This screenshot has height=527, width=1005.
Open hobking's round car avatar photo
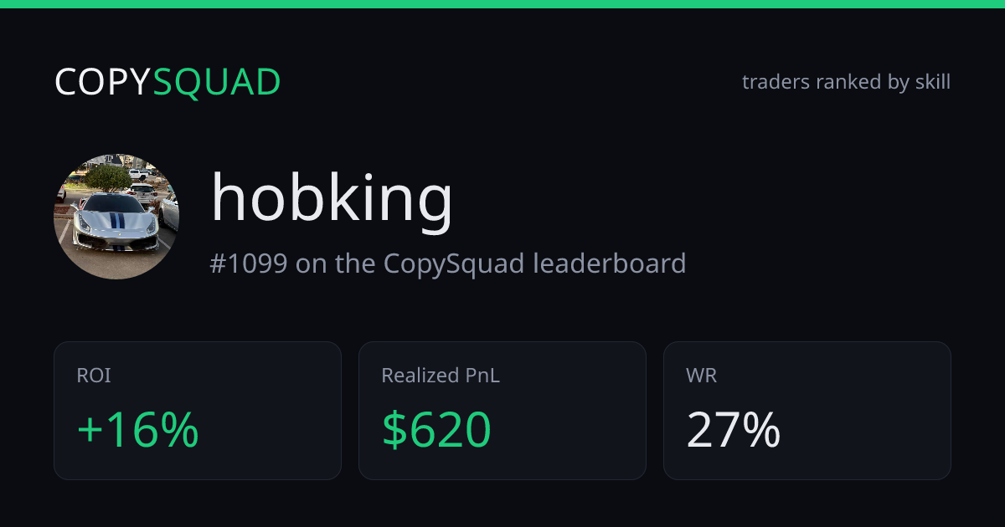coord(116,217)
